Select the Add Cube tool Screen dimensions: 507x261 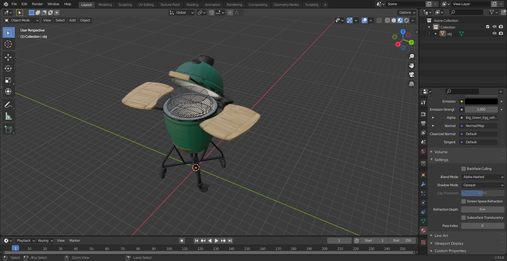click(8, 129)
